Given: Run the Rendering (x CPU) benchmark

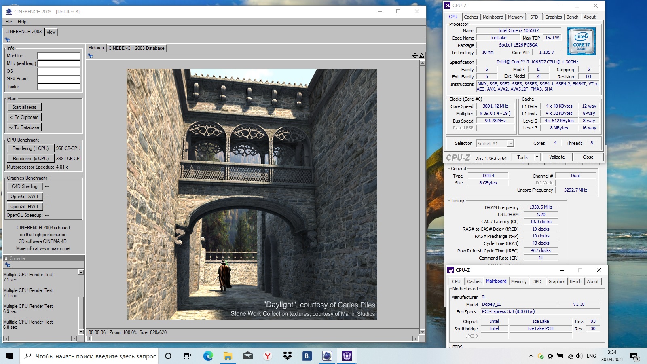Looking at the screenshot, I should [30, 159].
